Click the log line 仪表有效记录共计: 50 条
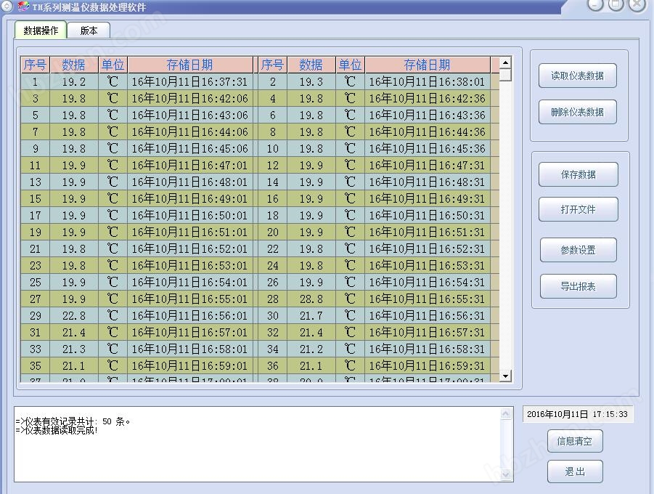Viewport: 654px width, 494px height. (73, 421)
